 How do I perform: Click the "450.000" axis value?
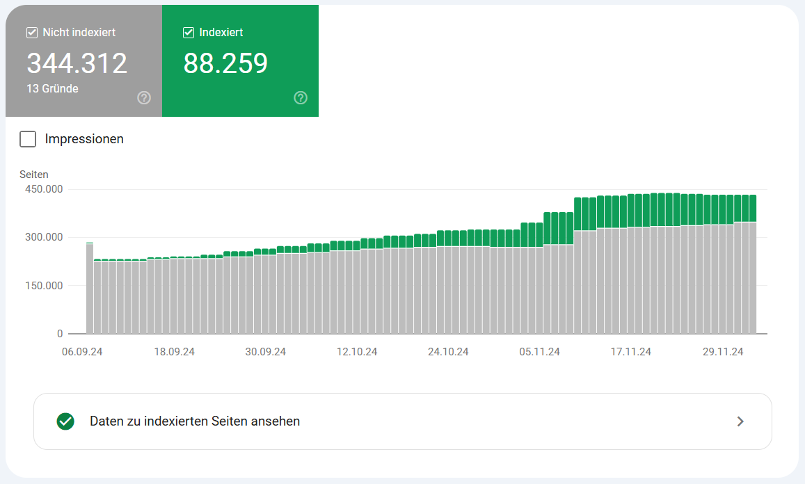click(x=45, y=189)
